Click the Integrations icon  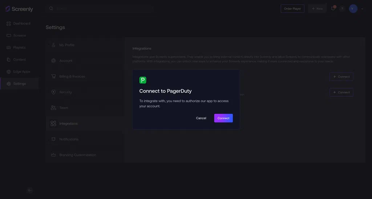click(53, 123)
